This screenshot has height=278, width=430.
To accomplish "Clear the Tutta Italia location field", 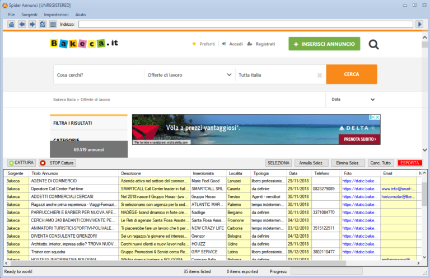I will point(320,75).
